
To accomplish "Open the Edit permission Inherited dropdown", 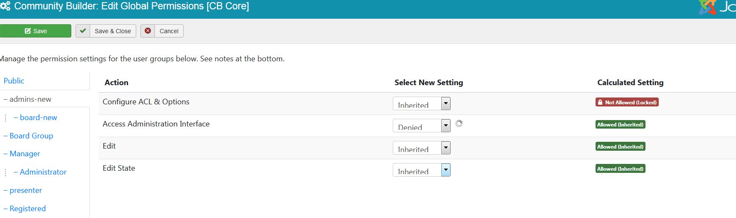I will (421, 148).
